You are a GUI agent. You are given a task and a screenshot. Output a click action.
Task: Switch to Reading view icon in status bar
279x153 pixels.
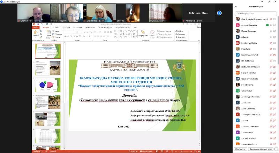tap(167, 151)
